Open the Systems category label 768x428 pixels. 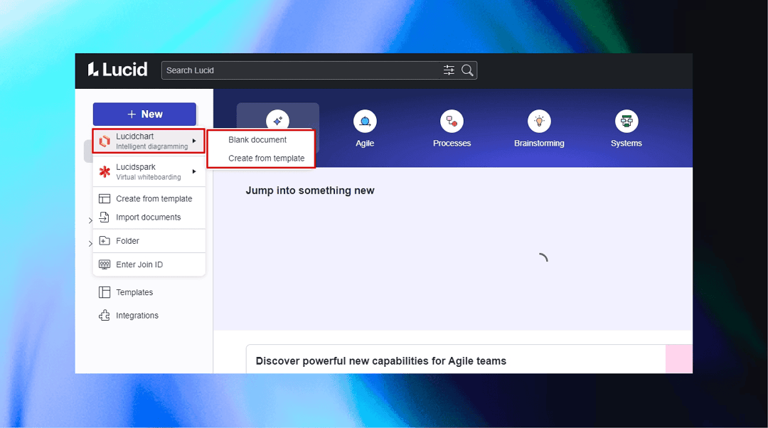(x=626, y=143)
